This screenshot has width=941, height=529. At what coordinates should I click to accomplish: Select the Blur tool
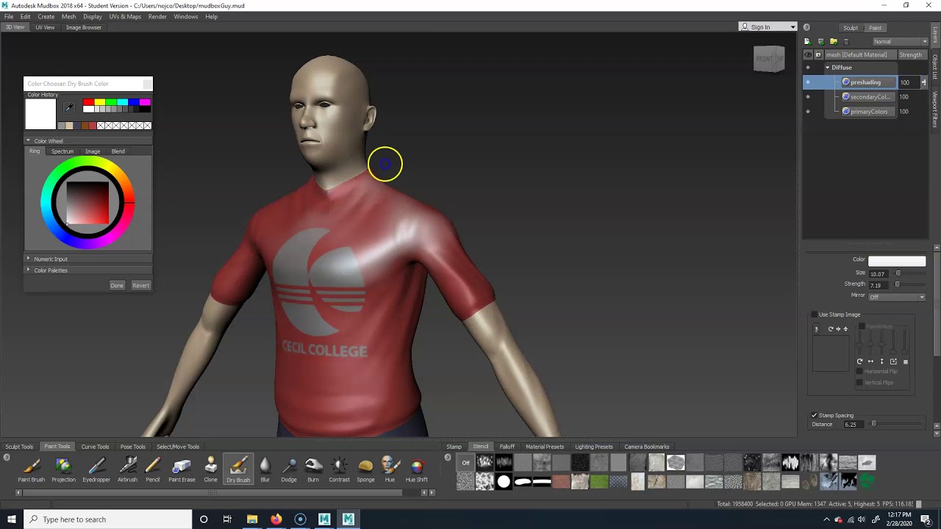[265, 470]
